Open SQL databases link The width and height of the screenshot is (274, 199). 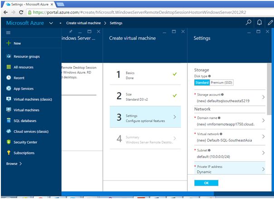click(x=25, y=121)
